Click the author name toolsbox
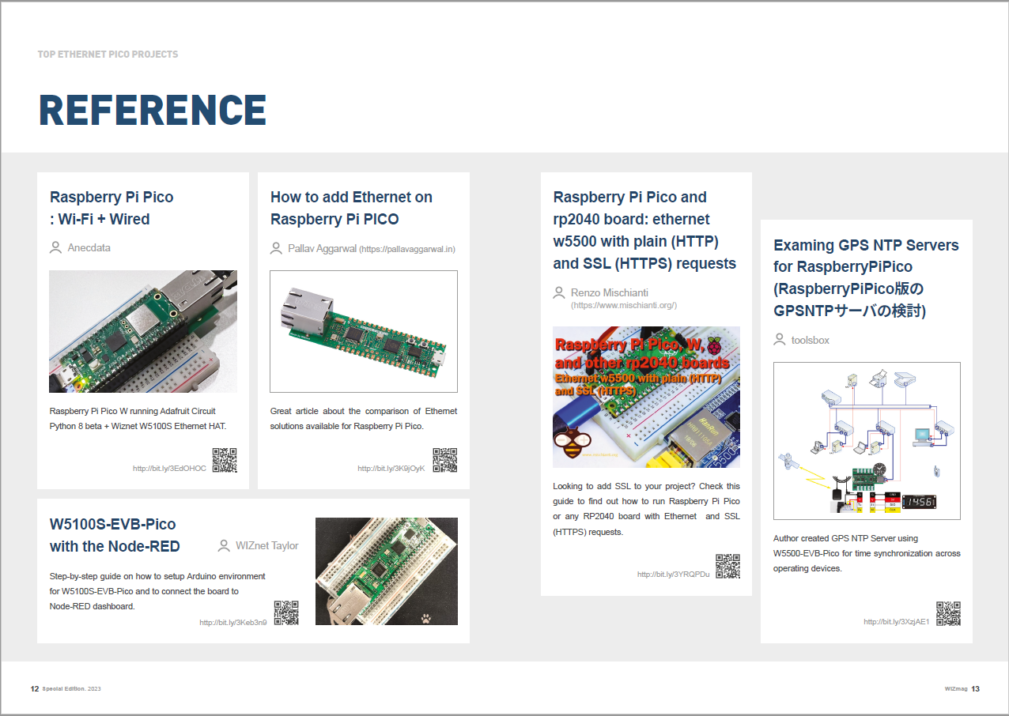 [811, 340]
